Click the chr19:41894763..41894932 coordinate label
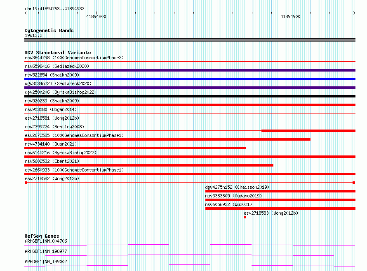The image size is (367, 271). [x=54, y=9]
